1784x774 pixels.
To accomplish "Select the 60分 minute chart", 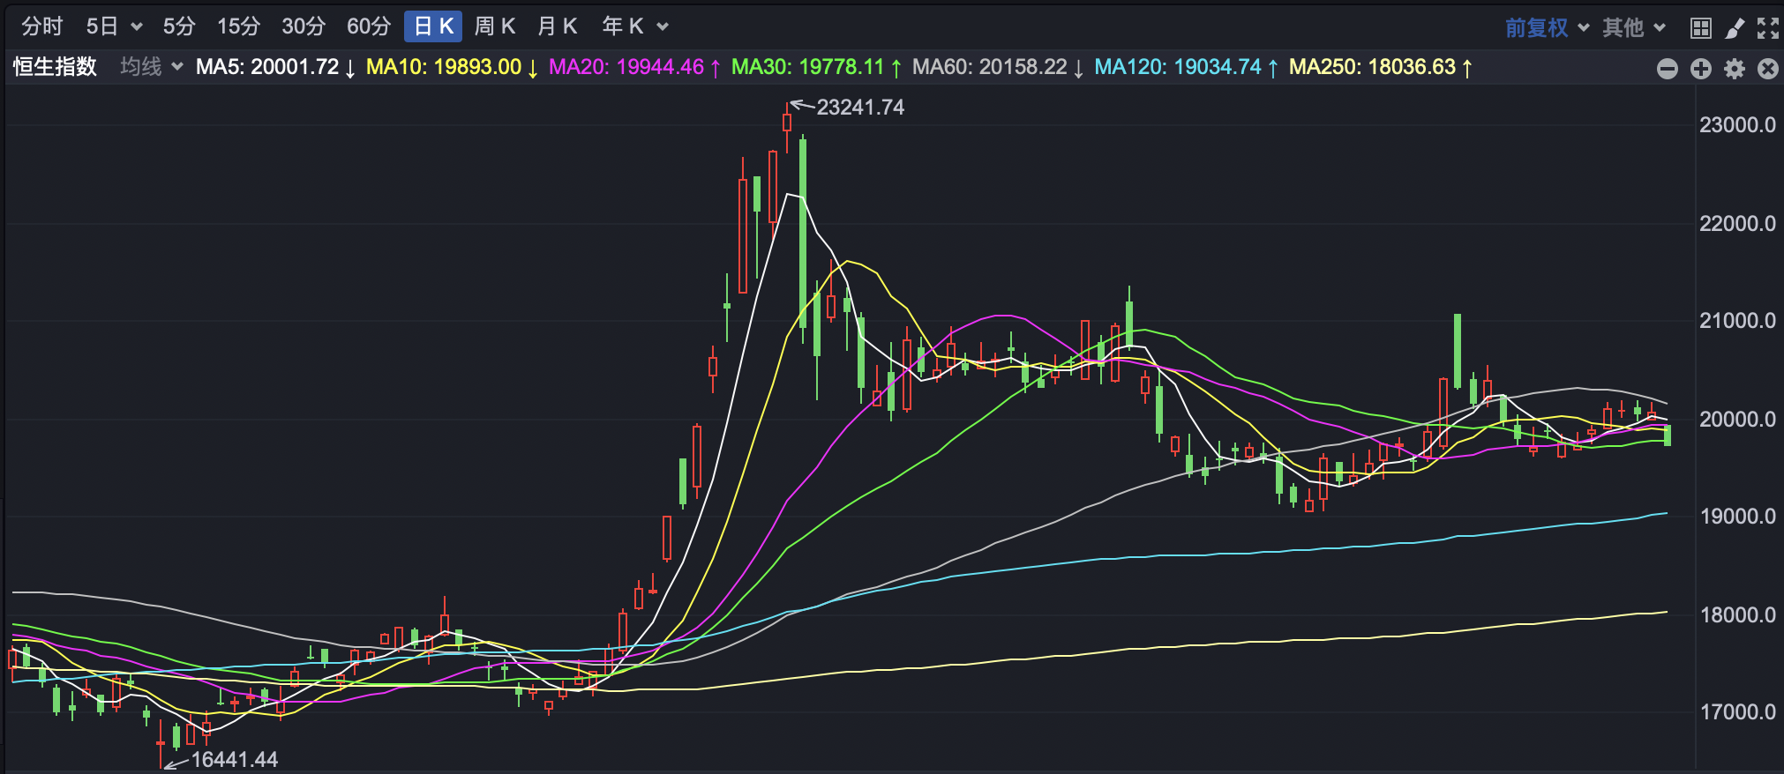I will coord(369,26).
